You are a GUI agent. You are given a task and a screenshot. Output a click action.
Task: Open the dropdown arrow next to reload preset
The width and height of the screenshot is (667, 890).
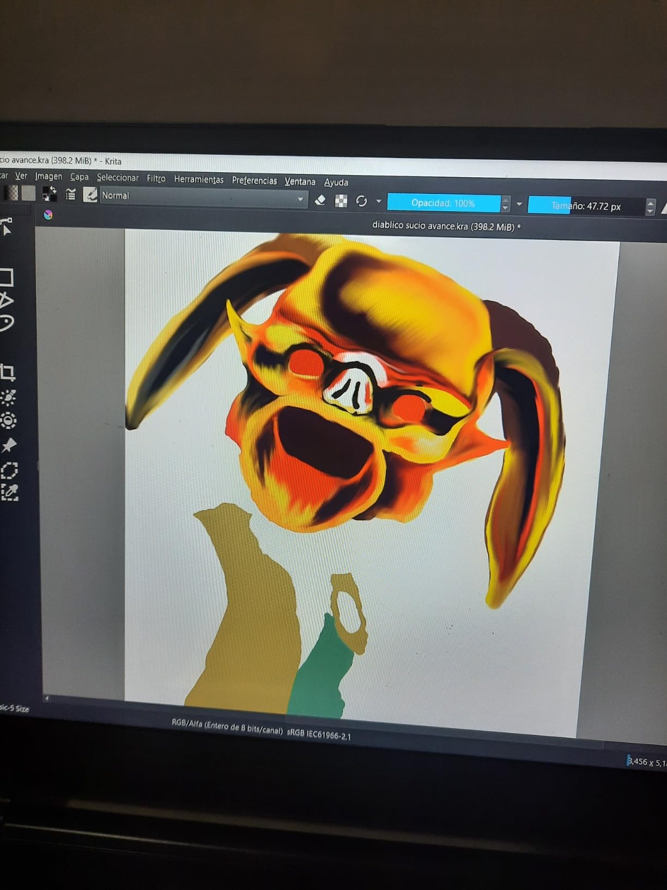point(379,201)
